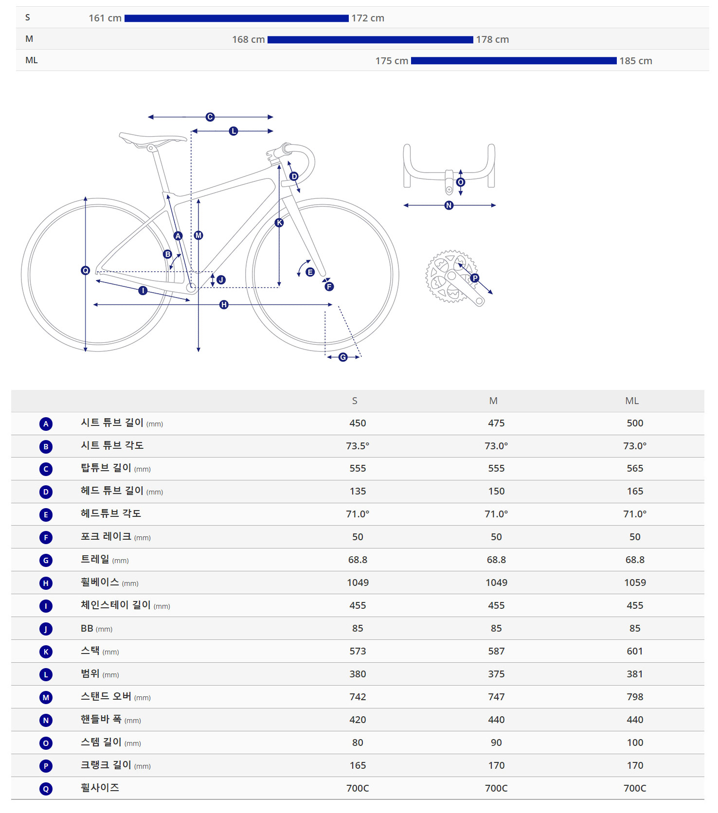Click the C marker above the bike diagram
This screenshot has height=813, width=718.
point(210,117)
